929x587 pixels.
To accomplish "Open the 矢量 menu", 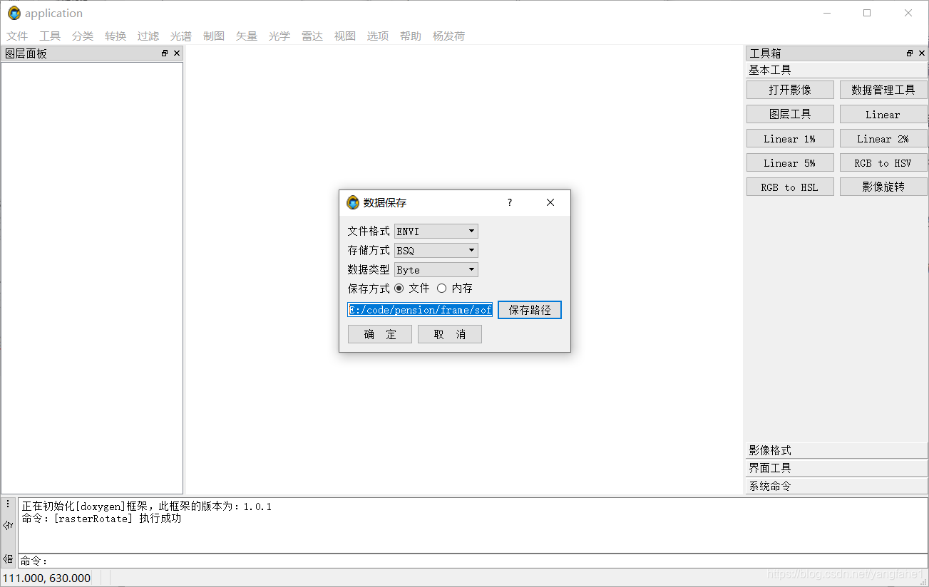I will click(247, 36).
